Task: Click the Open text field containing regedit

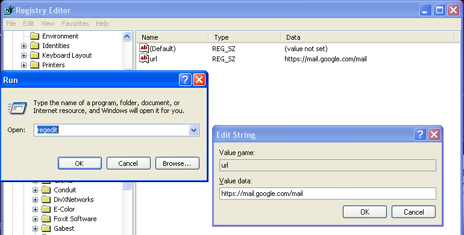Action: pos(111,130)
